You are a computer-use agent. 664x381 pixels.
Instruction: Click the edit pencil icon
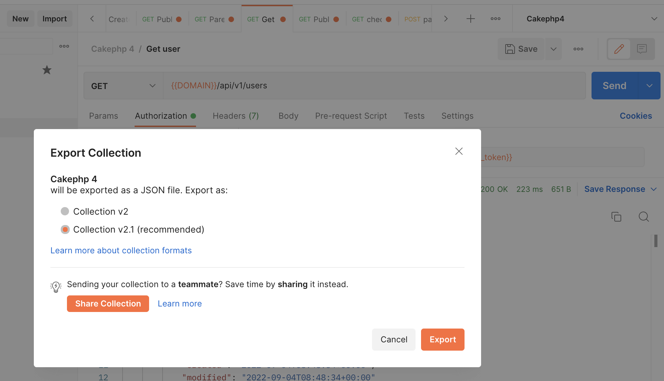tap(619, 48)
